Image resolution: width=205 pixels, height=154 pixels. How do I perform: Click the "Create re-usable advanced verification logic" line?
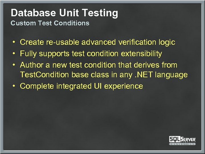(97, 42)
